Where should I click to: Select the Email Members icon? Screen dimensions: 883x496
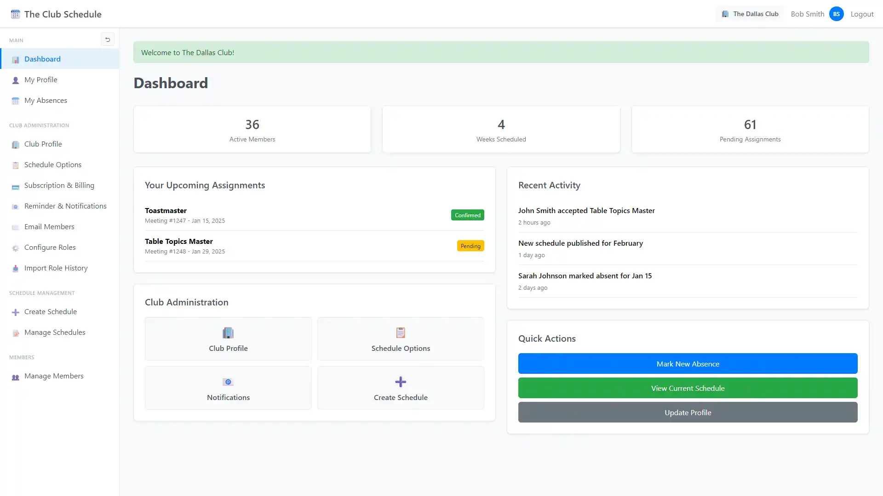(x=15, y=227)
